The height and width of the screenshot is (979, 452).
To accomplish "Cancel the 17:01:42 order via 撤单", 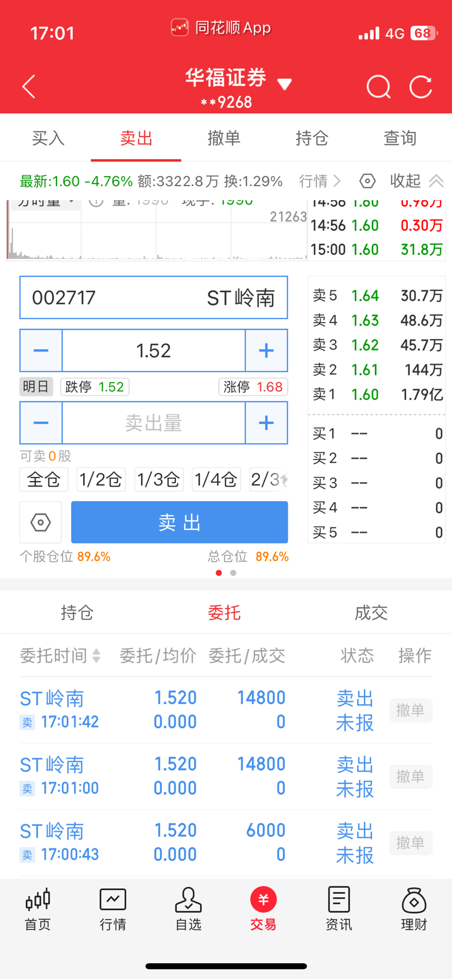I will 410,711.
